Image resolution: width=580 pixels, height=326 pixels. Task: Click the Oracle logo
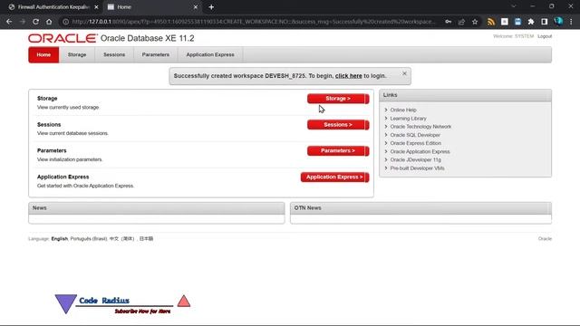[63, 38]
